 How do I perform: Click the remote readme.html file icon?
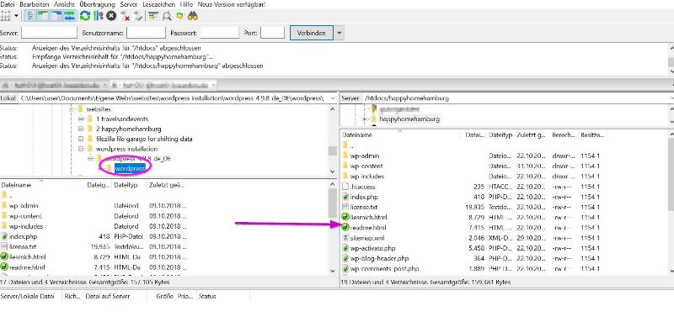point(345,228)
